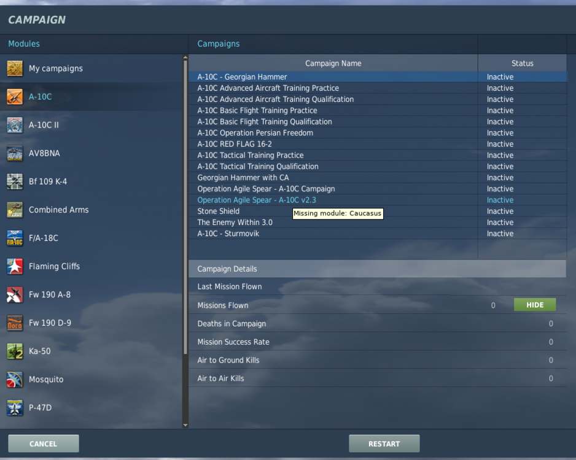The width and height of the screenshot is (576, 460).
Task: Select A-10C RED FLAG 16-2 campaign
Action: click(x=235, y=144)
